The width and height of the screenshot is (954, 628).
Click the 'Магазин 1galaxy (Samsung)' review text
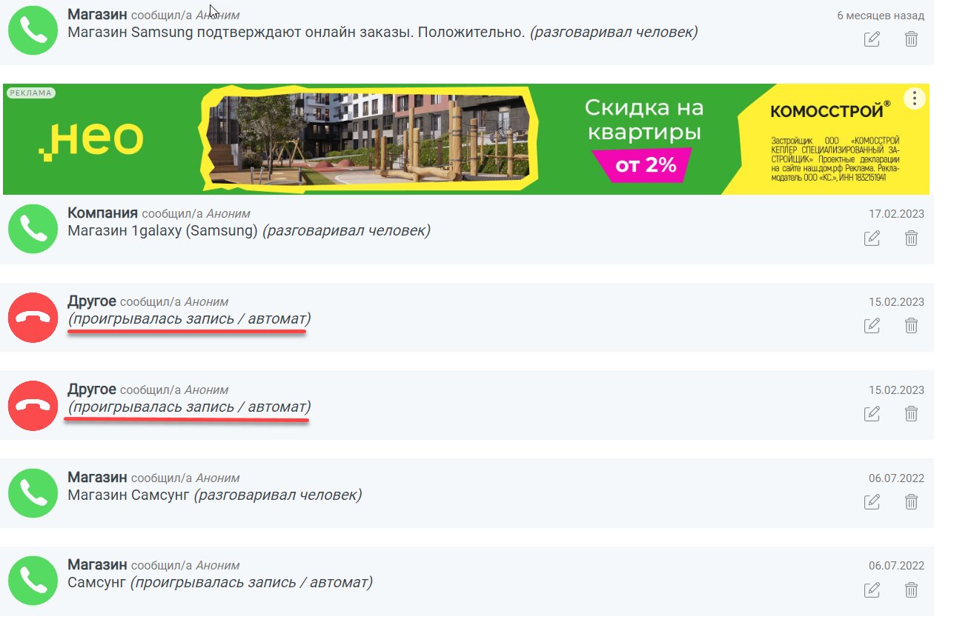(x=162, y=231)
